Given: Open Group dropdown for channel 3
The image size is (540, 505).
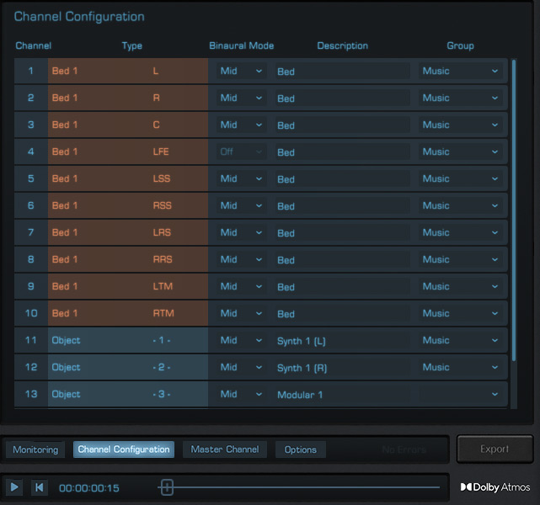Looking at the screenshot, I should pyautogui.click(x=461, y=125).
